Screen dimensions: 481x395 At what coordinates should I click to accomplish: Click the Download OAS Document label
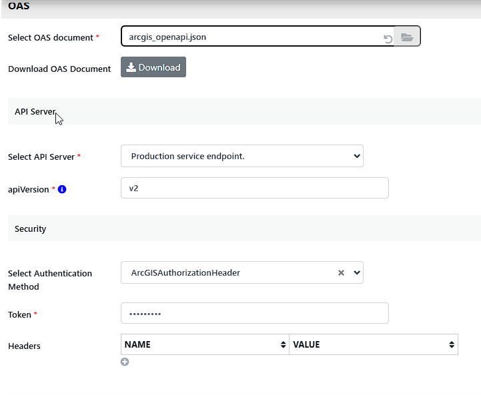[x=59, y=69]
